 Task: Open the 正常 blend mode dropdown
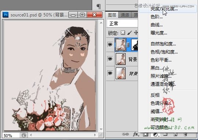[x=122, y=23]
